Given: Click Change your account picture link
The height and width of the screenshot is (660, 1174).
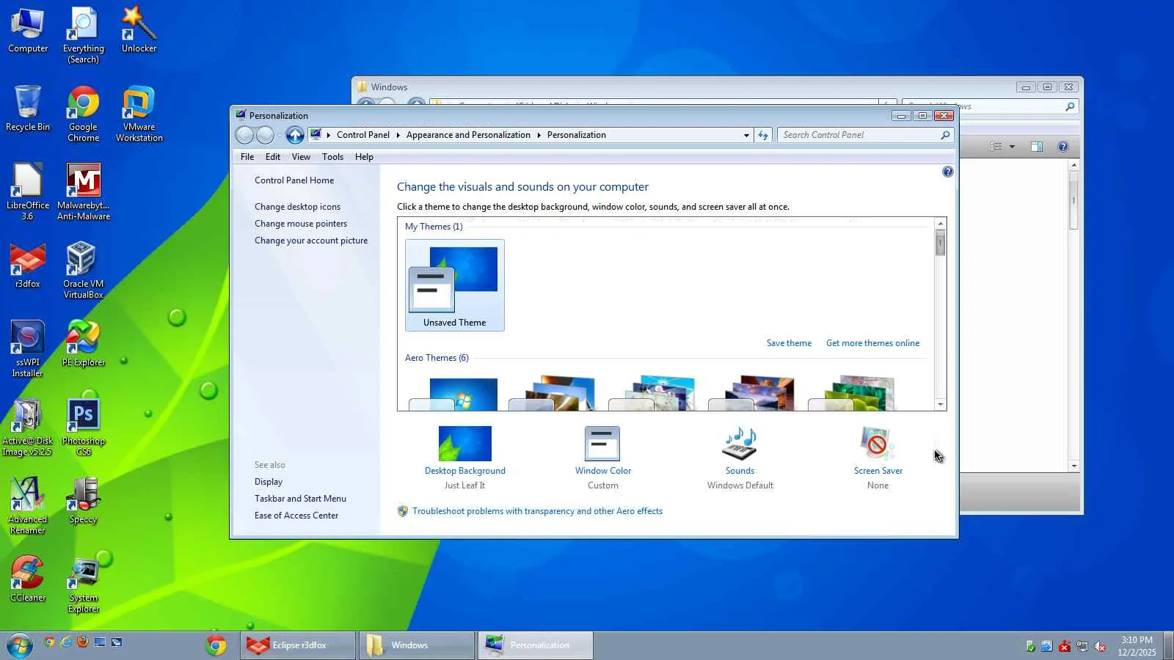Looking at the screenshot, I should coord(311,241).
